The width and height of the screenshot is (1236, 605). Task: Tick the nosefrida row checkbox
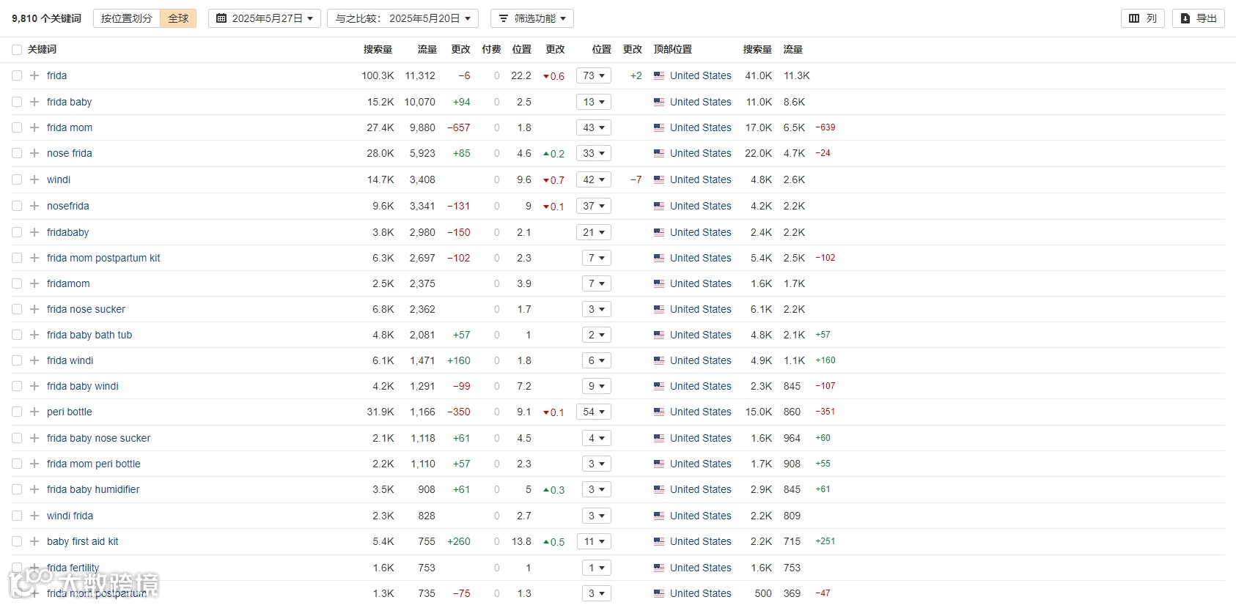pos(17,206)
